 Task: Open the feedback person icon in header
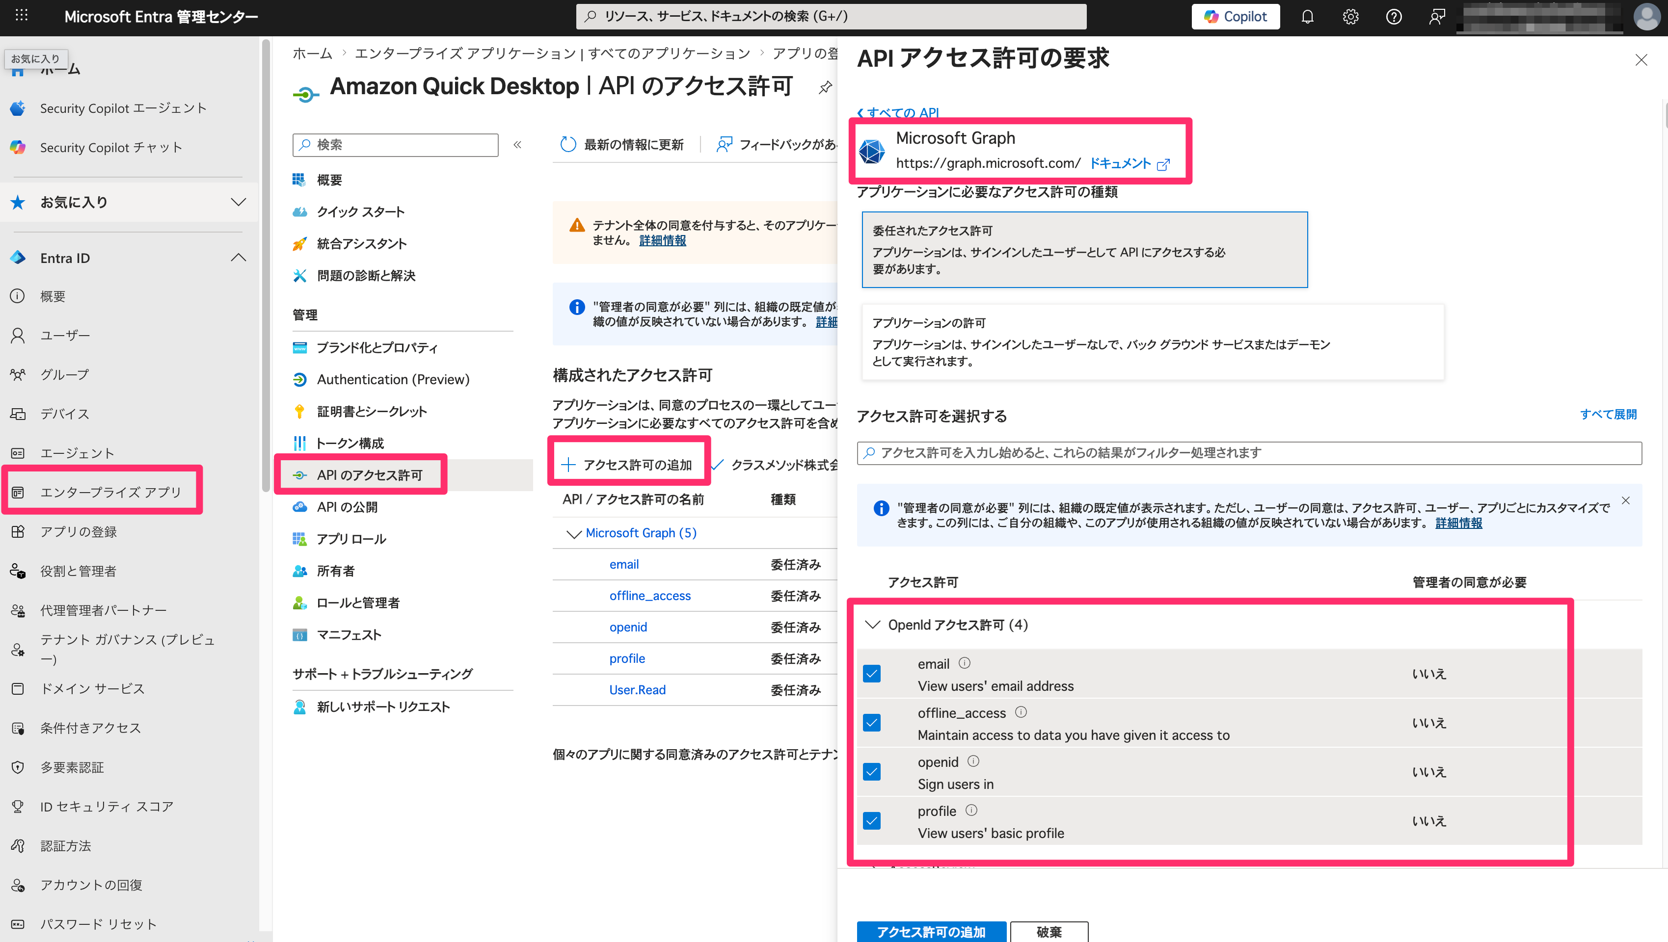(1437, 17)
